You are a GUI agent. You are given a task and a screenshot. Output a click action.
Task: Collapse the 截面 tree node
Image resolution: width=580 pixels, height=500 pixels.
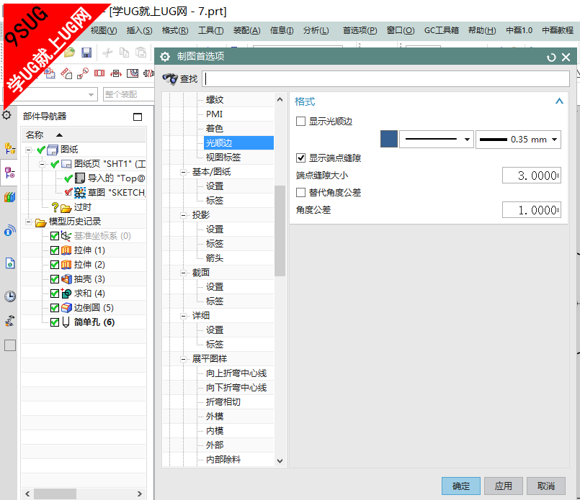click(183, 273)
